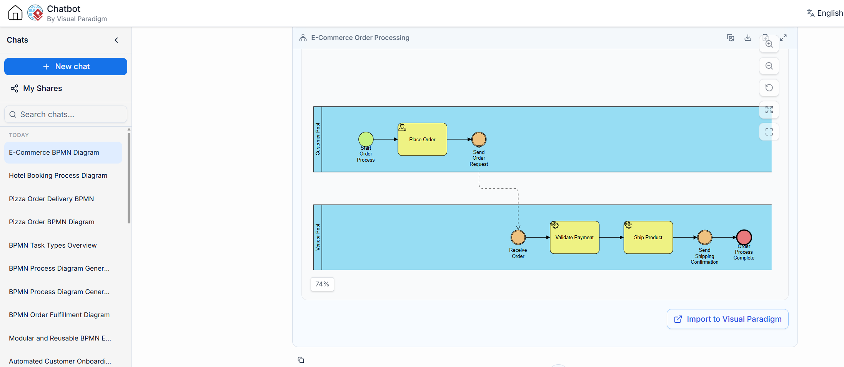The image size is (844, 367).
Task: Click the Chats heading
Action: 17,40
